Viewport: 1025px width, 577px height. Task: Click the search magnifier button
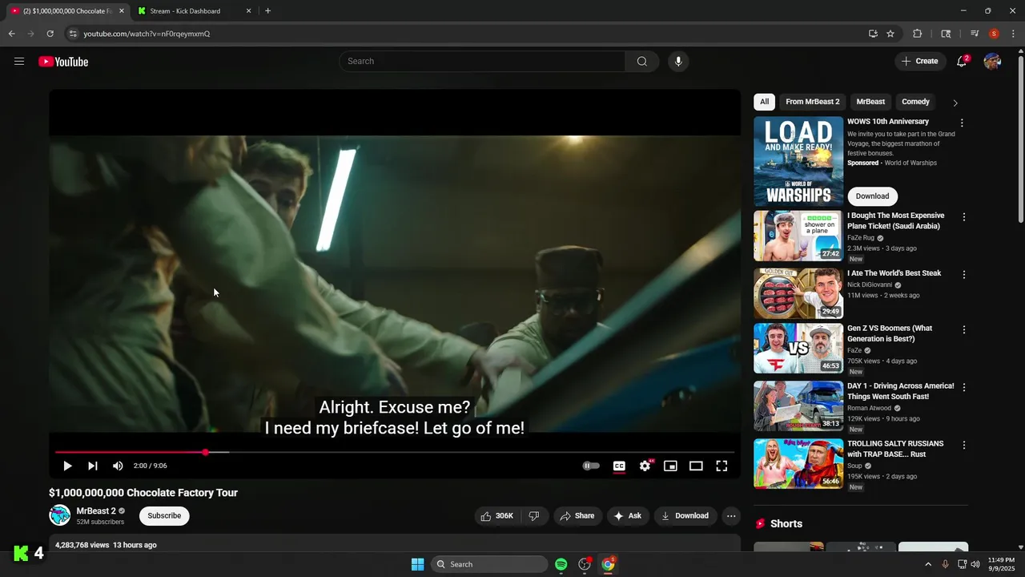point(642,62)
